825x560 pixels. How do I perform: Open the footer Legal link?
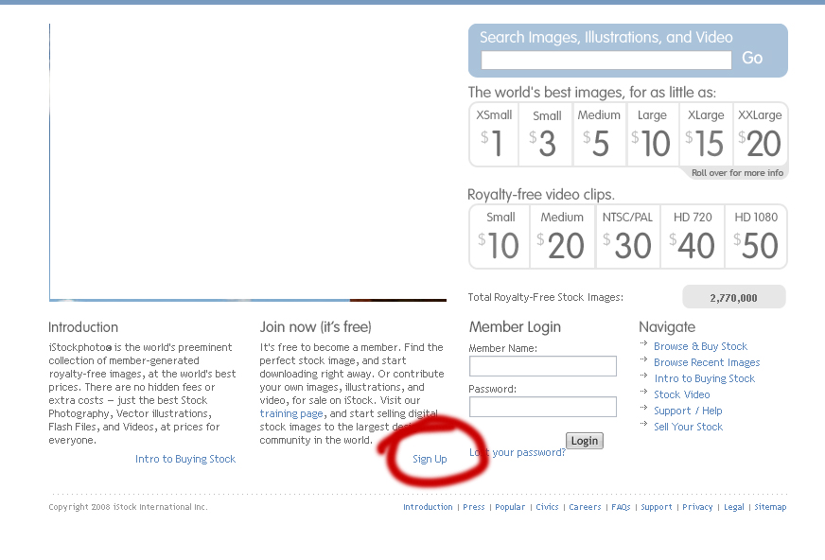tap(734, 507)
